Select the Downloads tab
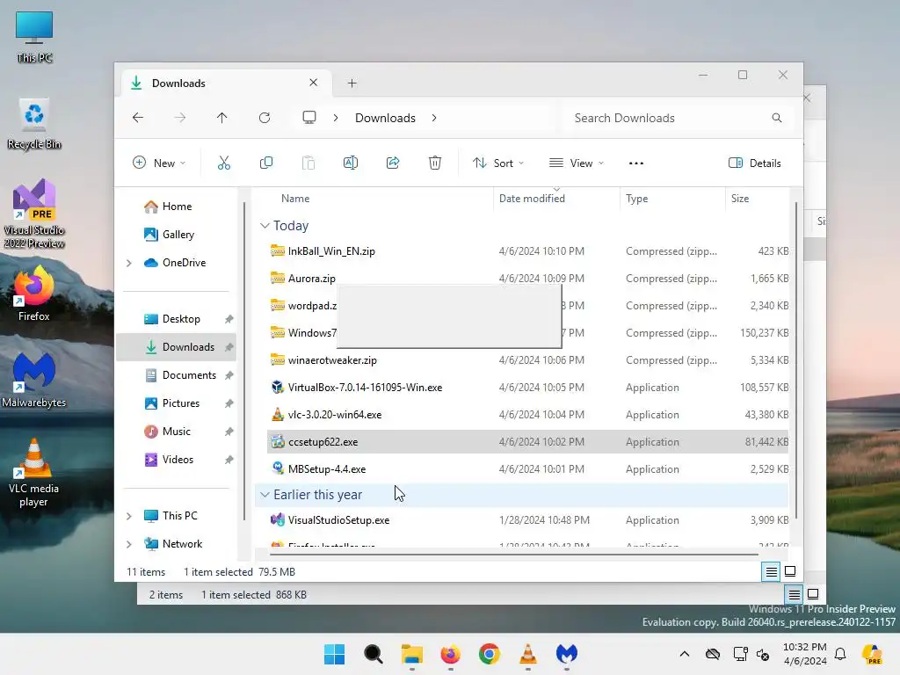The height and width of the screenshot is (675, 900). tap(227, 83)
